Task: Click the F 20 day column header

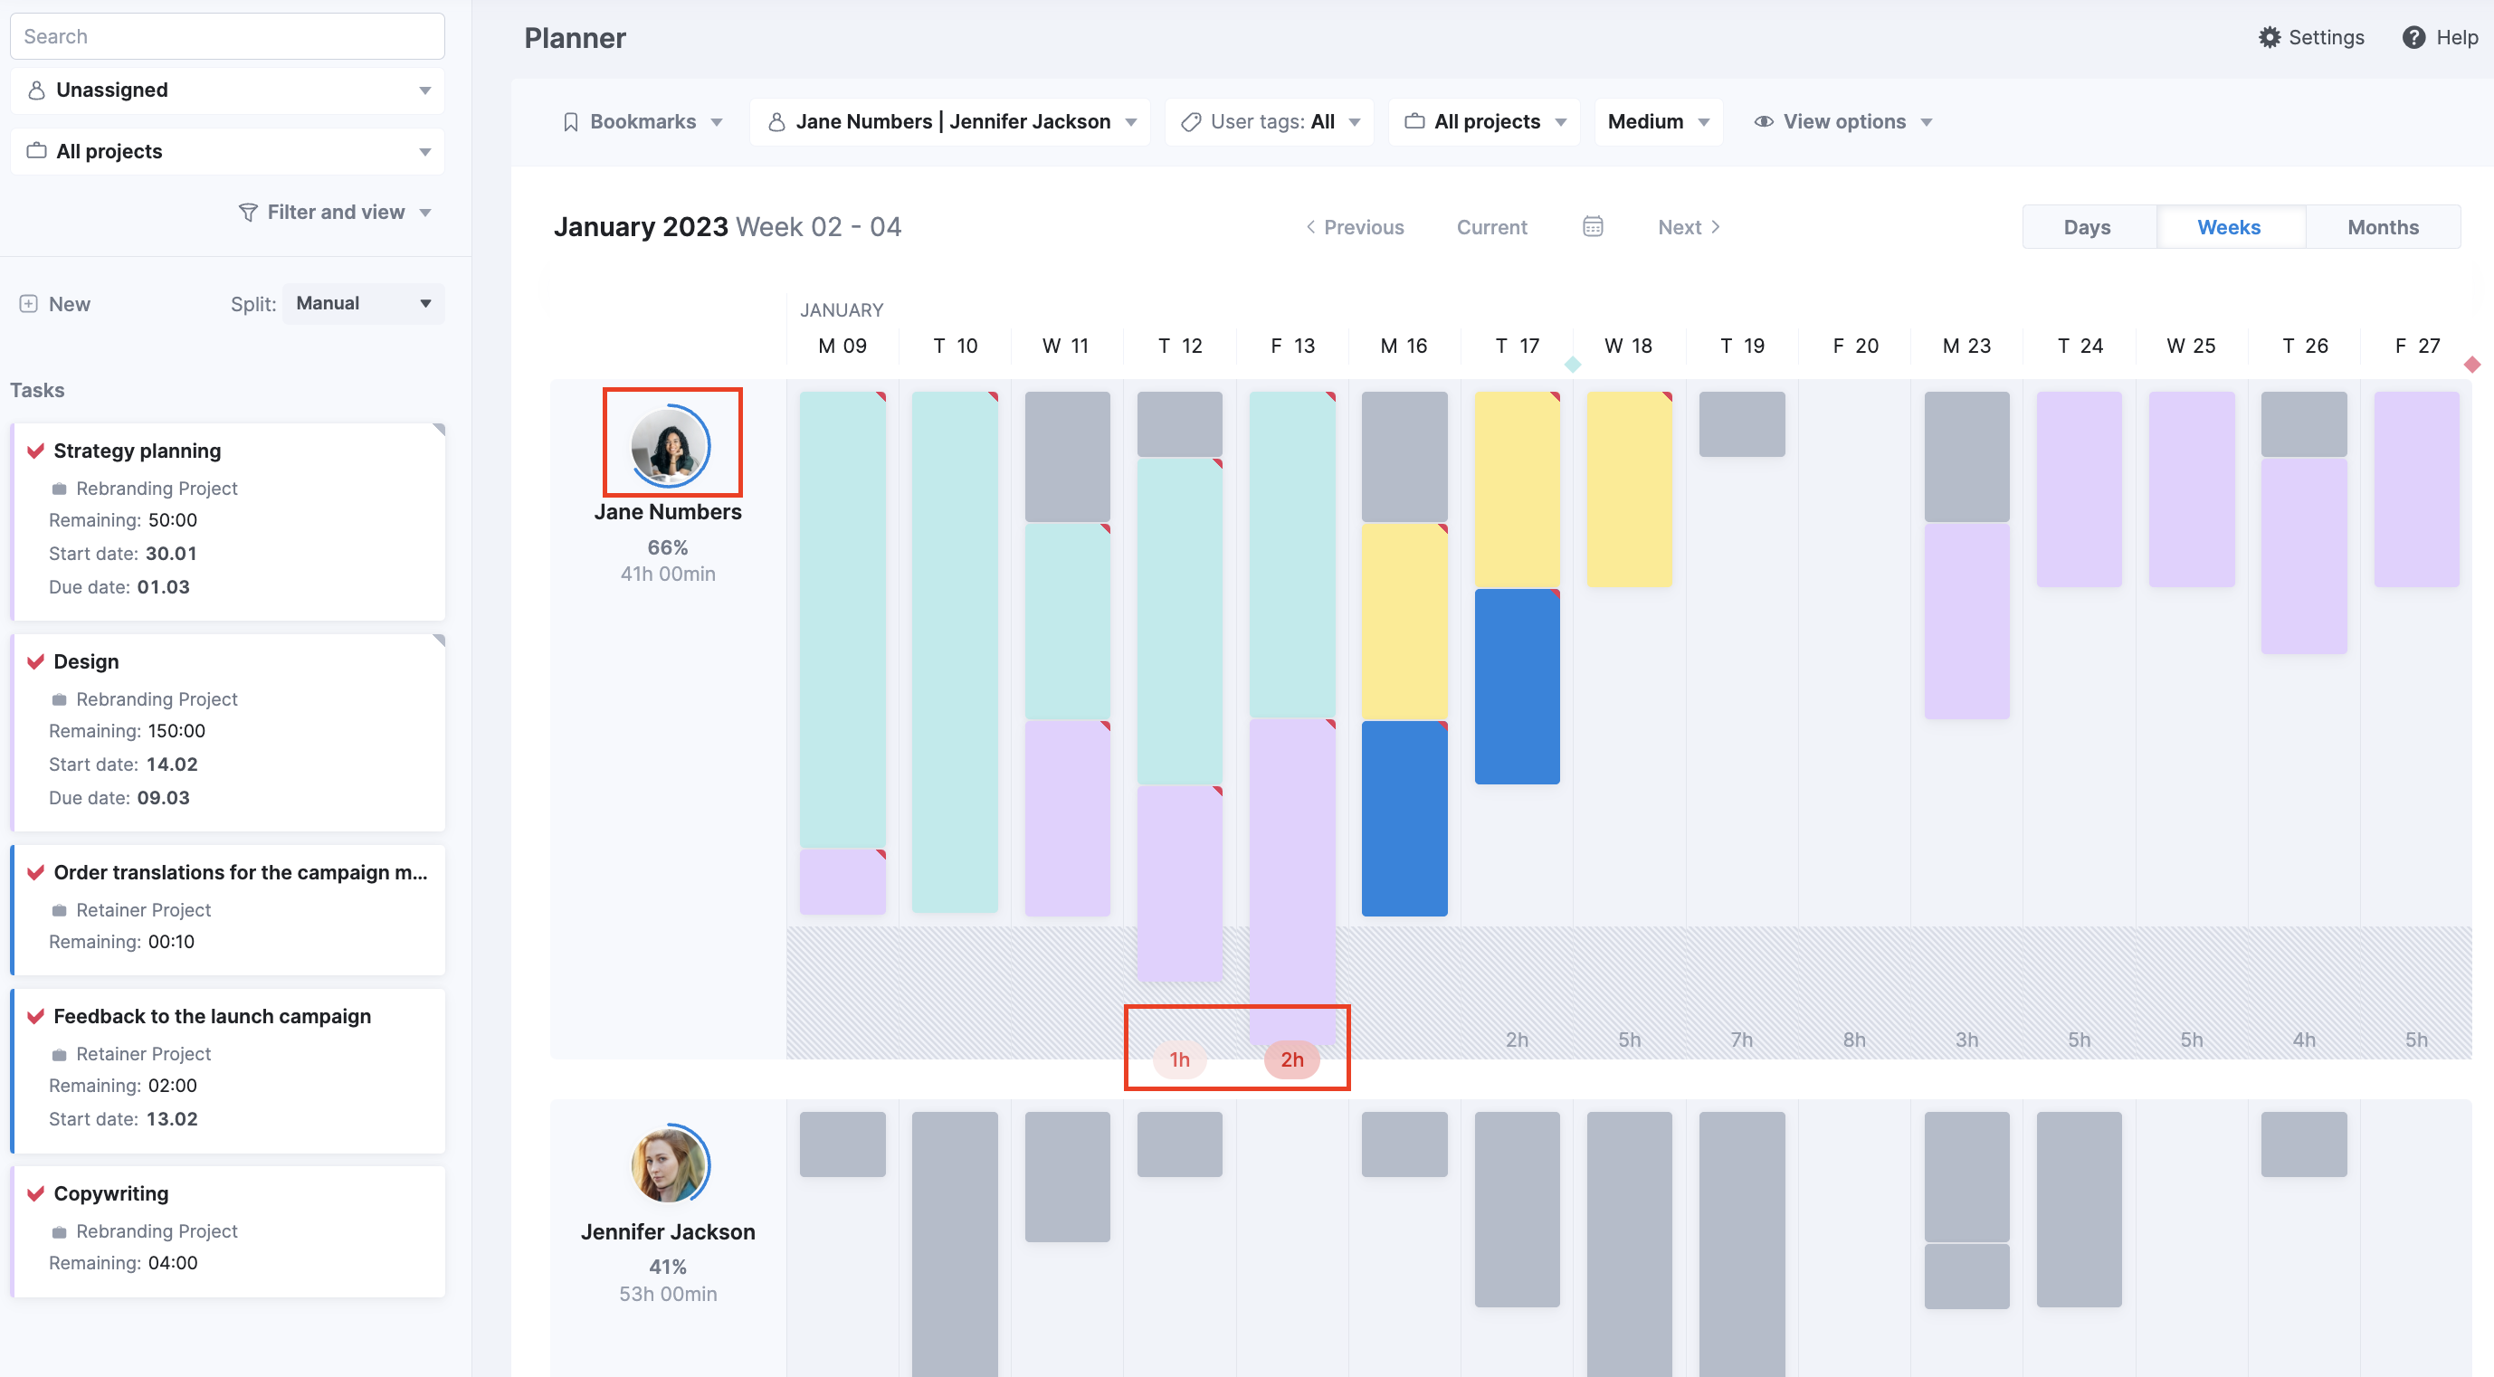Action: point(1855,346)
